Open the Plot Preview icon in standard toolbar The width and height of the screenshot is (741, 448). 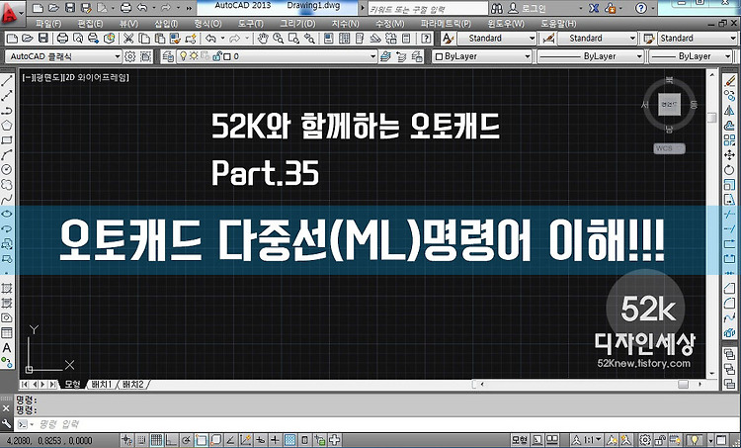click(x=78, y=39)
